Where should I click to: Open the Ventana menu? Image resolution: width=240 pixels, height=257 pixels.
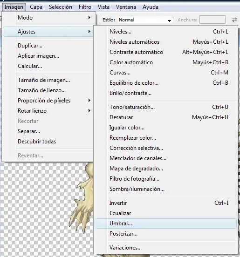tap(126, 7)
